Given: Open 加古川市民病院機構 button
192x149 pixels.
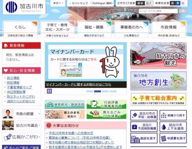Looking at the screenshot, I should coord(144,127).
